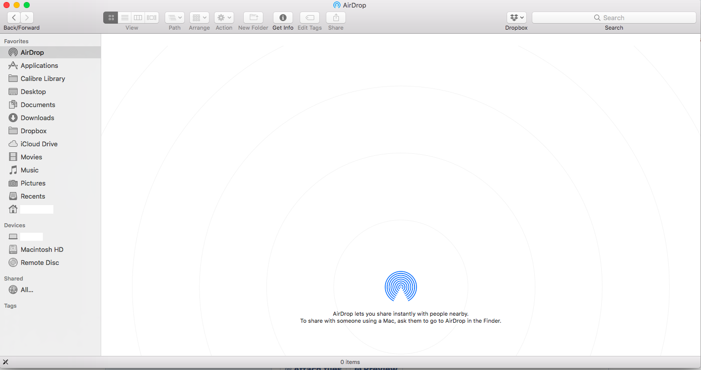Switch to Cover Flow view
This screenshot has height=370, width=701.
152,18
